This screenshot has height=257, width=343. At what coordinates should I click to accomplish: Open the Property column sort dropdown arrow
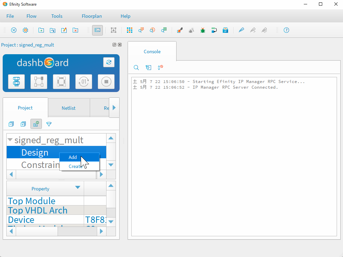[x=78, y=187]
